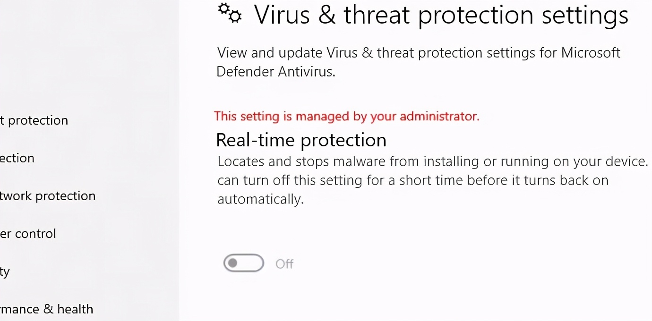The image size is (652, 321).
Task: Open Device security section
Action: [5, 271]
